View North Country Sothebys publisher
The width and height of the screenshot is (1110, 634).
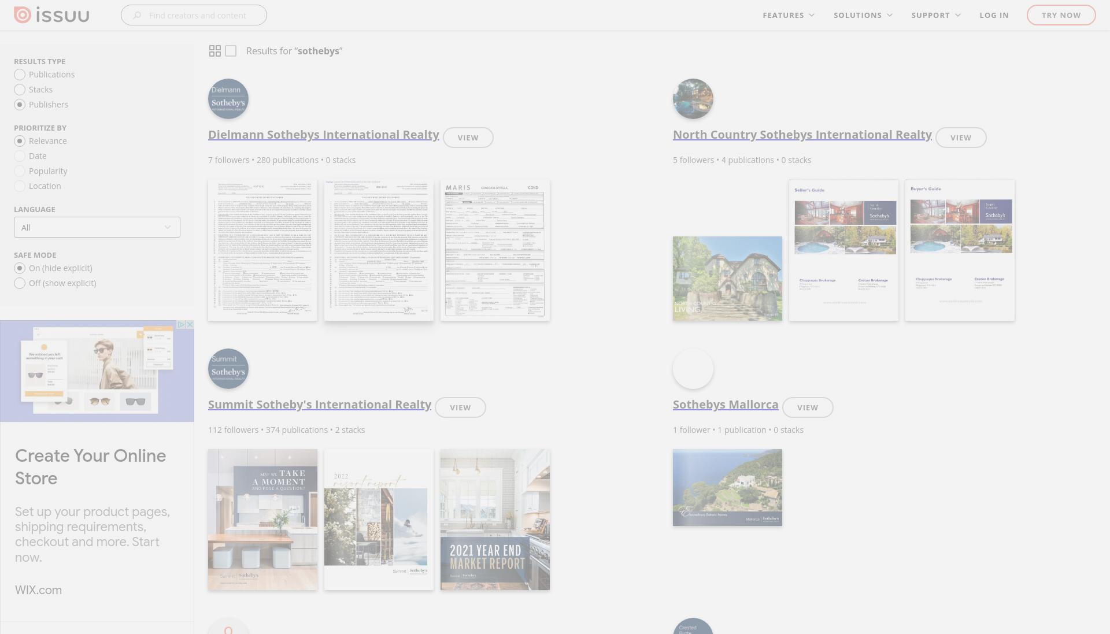[x=961, y=138]
